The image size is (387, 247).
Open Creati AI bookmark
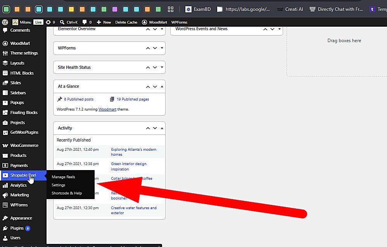click(290, 9)
